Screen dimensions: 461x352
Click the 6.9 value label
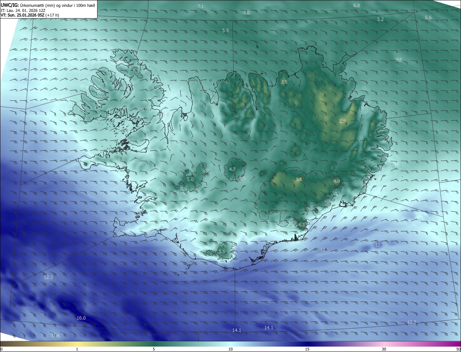[144, 109]
